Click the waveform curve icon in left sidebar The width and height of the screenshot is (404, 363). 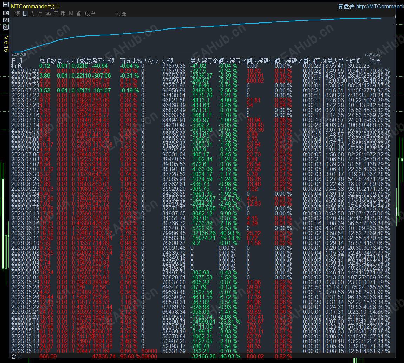6,27
